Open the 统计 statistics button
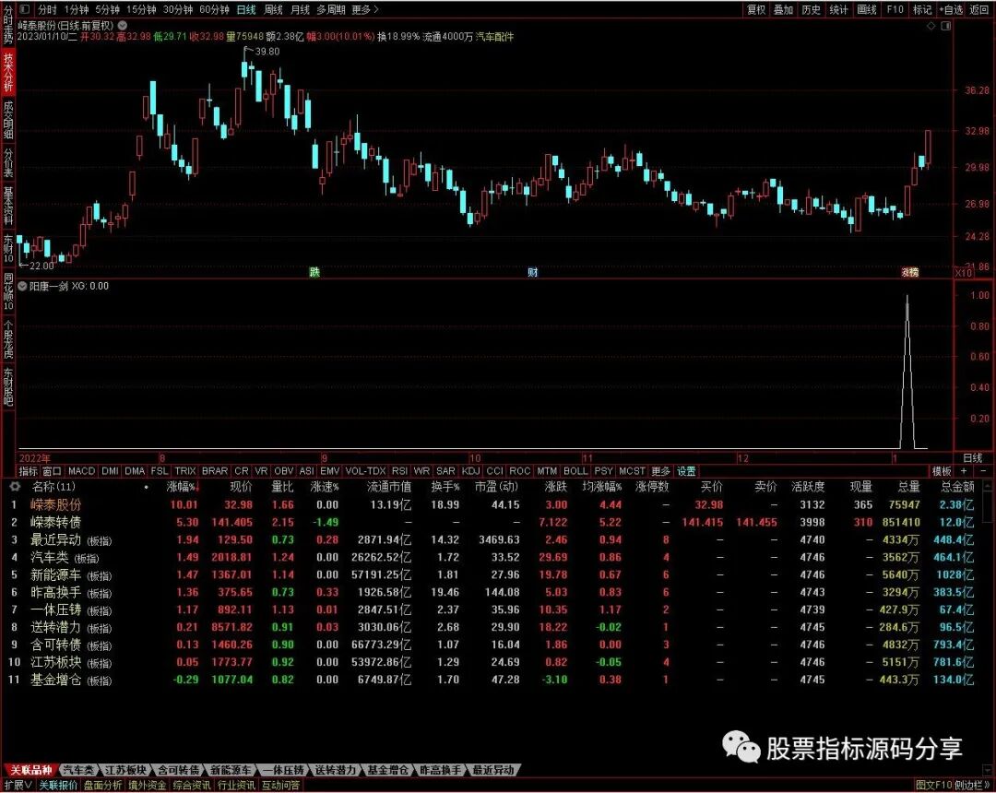This screenshot has width=996, height=793. coord(838,9)
